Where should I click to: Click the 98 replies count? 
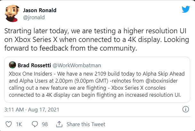click(45, 124)
